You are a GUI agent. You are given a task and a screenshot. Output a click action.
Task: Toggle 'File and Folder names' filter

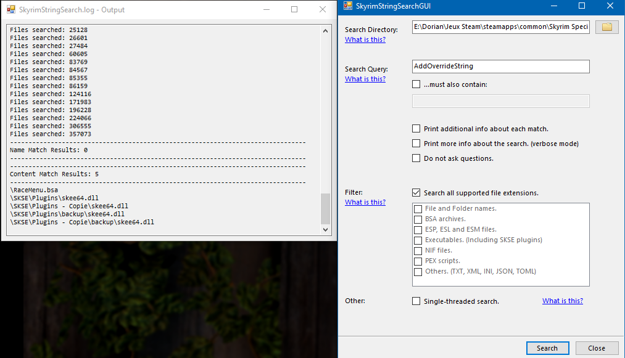click(x=418, y=209)
